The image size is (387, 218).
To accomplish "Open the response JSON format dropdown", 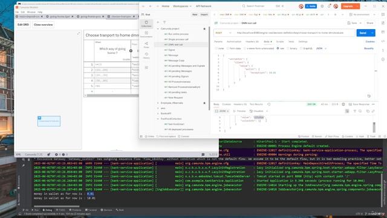I will [222, 111].
